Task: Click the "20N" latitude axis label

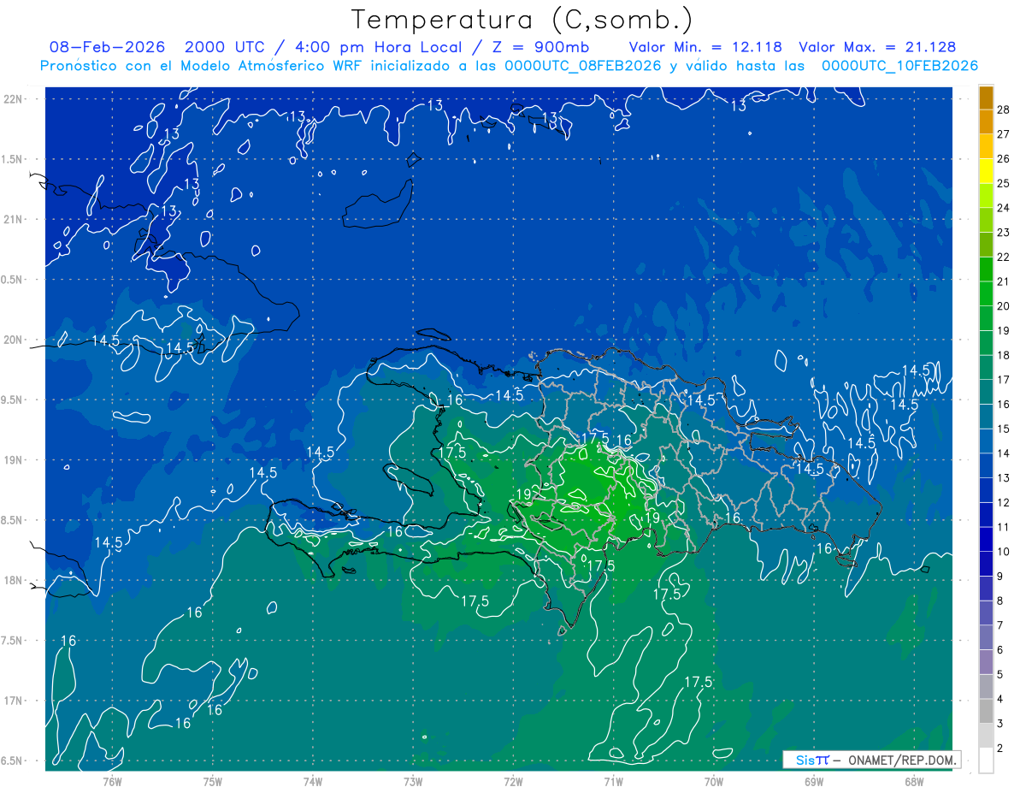Action: point(14,340)
